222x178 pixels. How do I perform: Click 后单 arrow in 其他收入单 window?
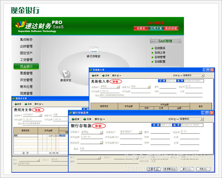[x=106, y=76]
